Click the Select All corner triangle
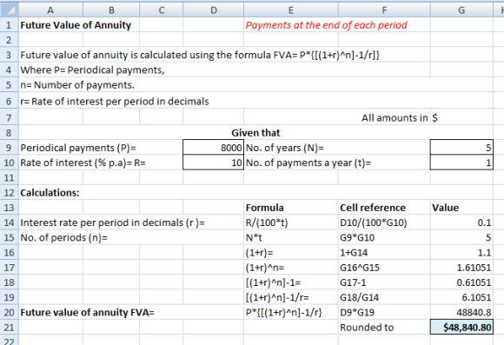 click(9, 10)
